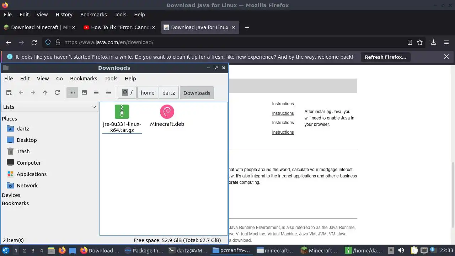The image size is (455, 256).
Task: Click the root '/' path button
Action: point(127,93)
